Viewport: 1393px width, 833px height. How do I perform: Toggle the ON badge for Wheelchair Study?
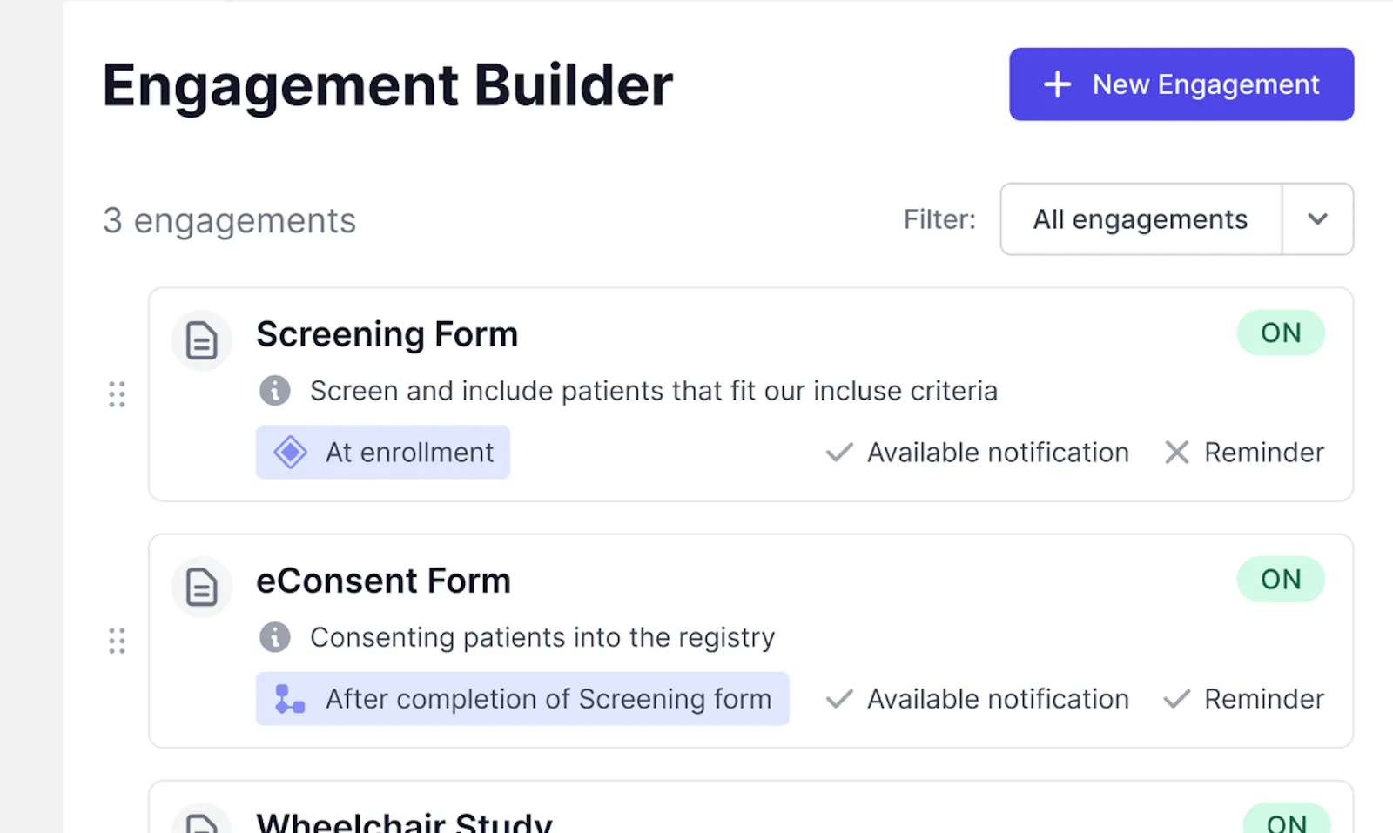point(1287,819)
